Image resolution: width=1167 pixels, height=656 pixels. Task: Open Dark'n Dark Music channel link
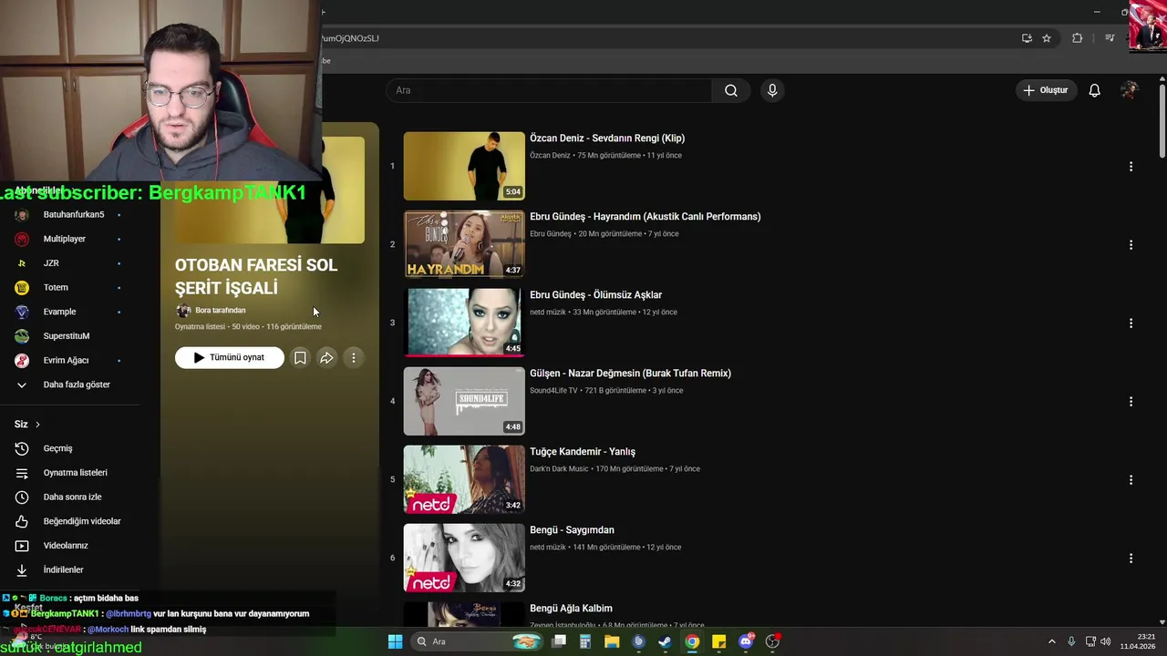click(x=559, y=469)
